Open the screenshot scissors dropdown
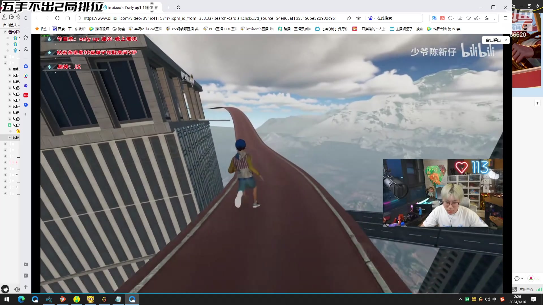Screen dimensions: 543x305 477,18
